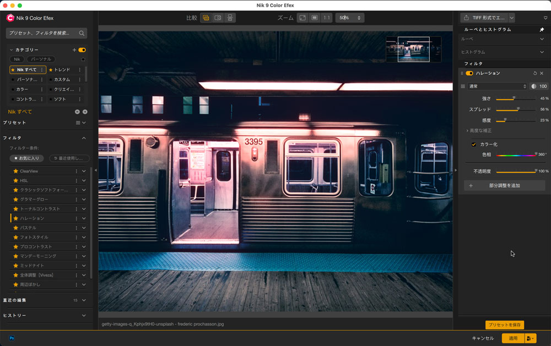This screenshot has height=346, width=551.
Task: Click the プリセットを保存 button
Action: (504, 325)
